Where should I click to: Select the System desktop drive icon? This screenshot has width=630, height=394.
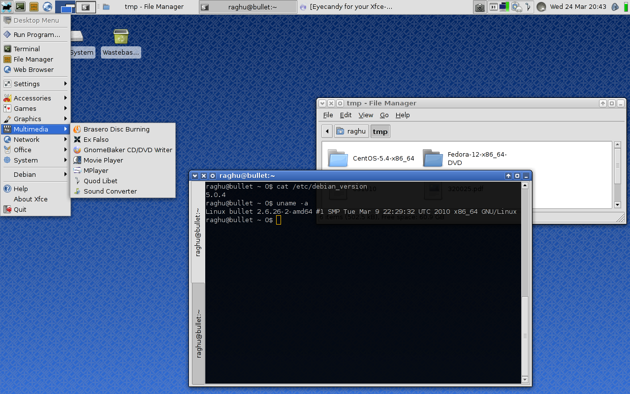pos(82,43)
